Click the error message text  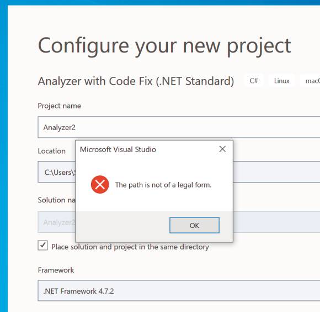163,185
